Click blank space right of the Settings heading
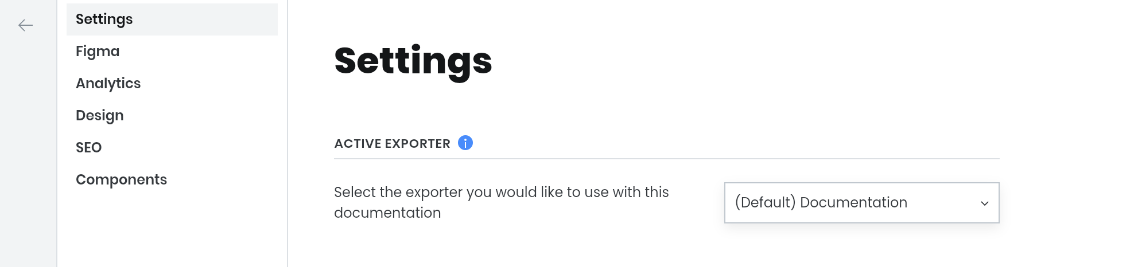 746,61
